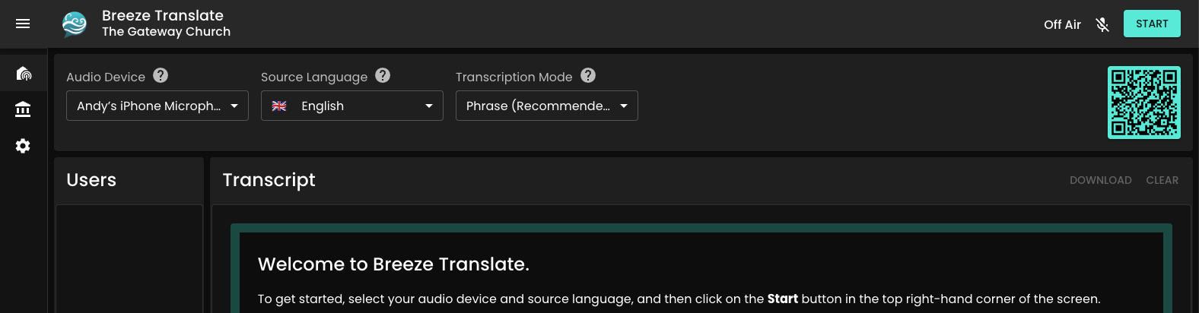Open settings via the gear icon
Viewport: 1199px width, 313px height.
[x=24, y=146]
